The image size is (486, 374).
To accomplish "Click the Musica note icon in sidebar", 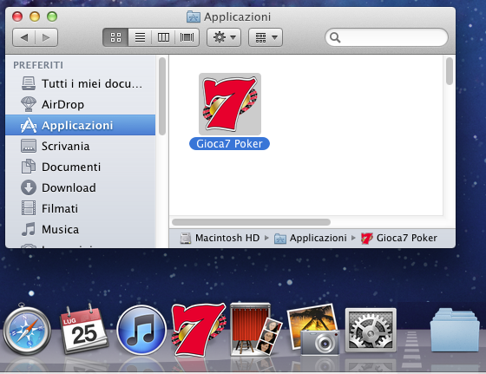I will tap(28, 229).
